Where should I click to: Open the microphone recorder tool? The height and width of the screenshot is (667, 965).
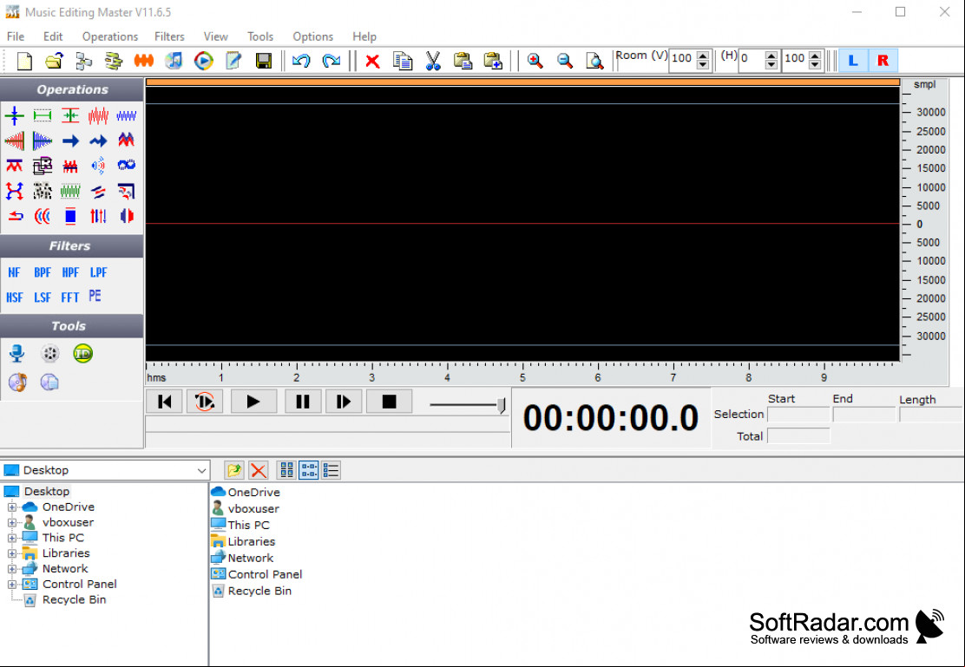point(16,354)
